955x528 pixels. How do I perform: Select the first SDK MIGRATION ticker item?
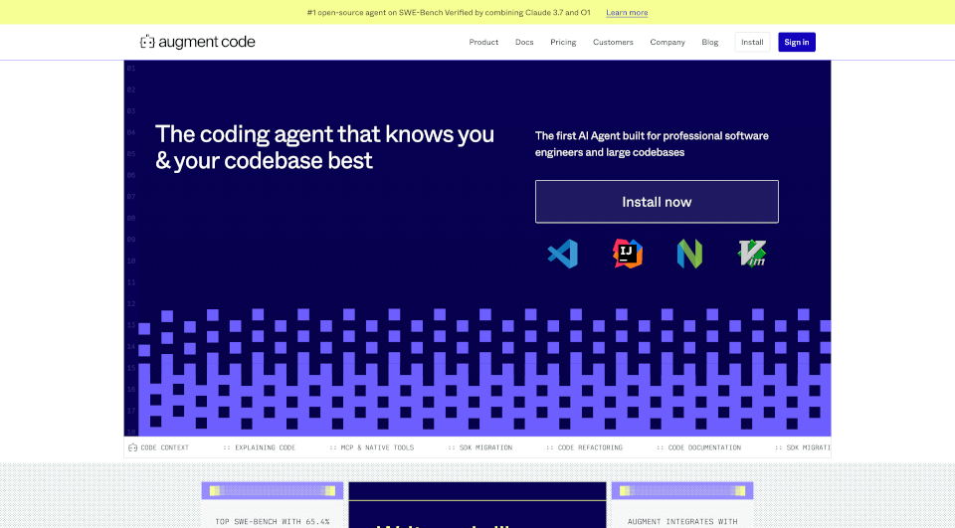click(x=479, y=447)
